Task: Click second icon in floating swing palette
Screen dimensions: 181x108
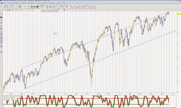Action: [47, 10]
